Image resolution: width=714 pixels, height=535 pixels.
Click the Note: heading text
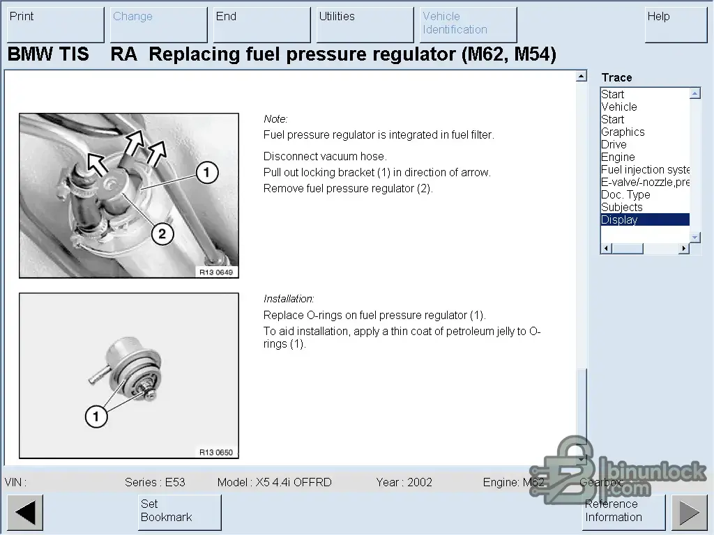[275, 119]
